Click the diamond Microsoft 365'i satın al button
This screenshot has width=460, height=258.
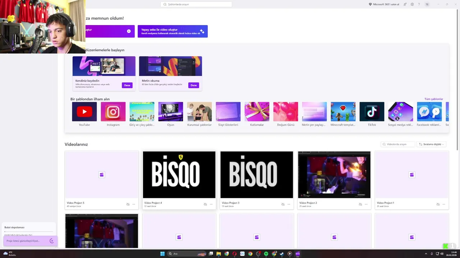(384, 4)
